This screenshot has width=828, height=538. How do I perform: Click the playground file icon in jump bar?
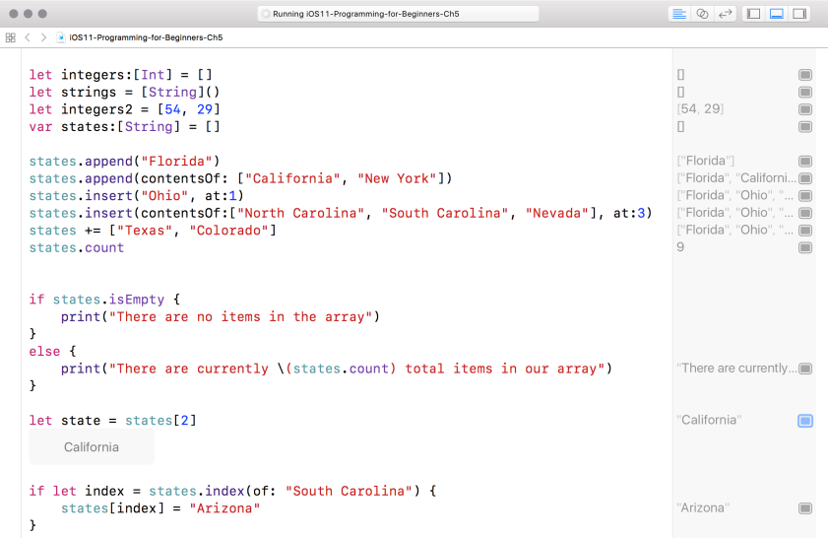(x=61, y=37)
